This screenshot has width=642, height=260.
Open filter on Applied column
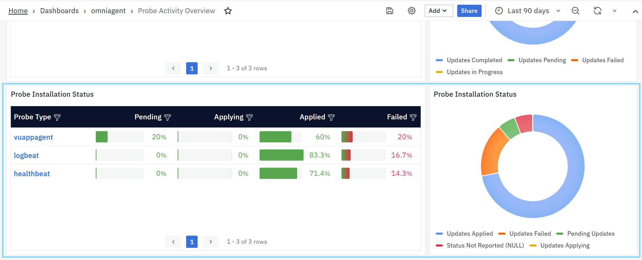pos(331,117)
